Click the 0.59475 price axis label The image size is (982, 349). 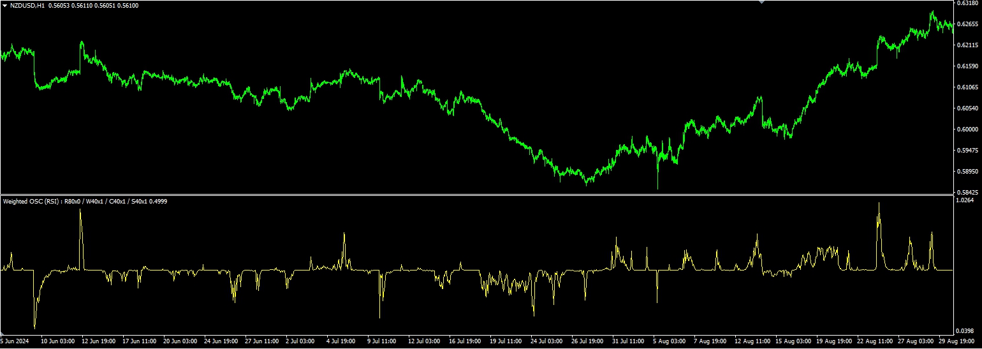point(968,151)
